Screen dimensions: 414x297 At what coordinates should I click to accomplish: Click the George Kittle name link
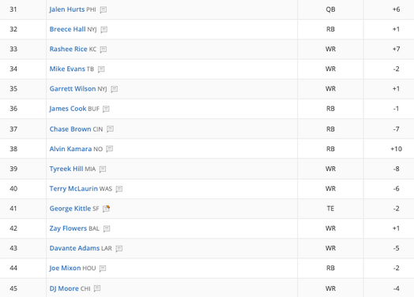(x=70, y=209)
